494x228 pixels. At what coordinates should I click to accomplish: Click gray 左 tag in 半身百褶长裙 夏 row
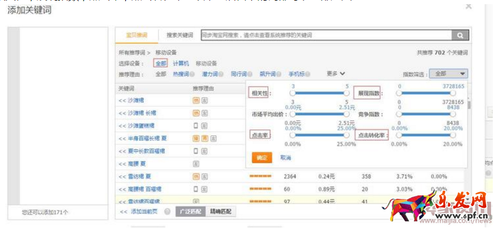(214, 138)
